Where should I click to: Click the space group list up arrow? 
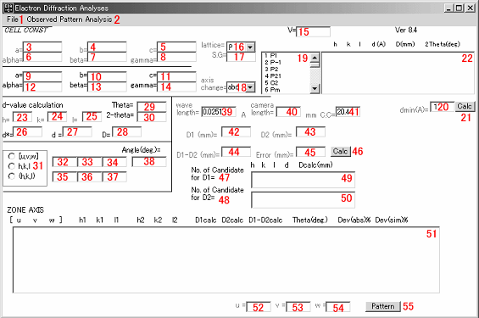(315, 57)
